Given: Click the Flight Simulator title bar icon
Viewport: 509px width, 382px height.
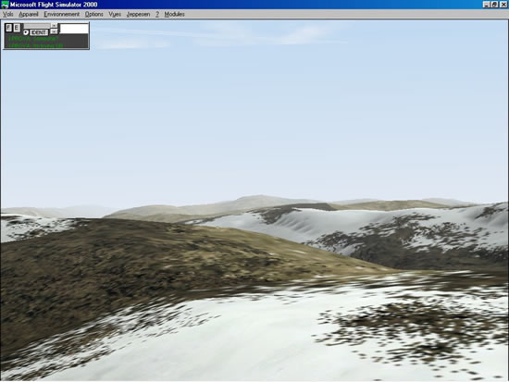Looking at the screenshot, I should [x=5, y=5].
